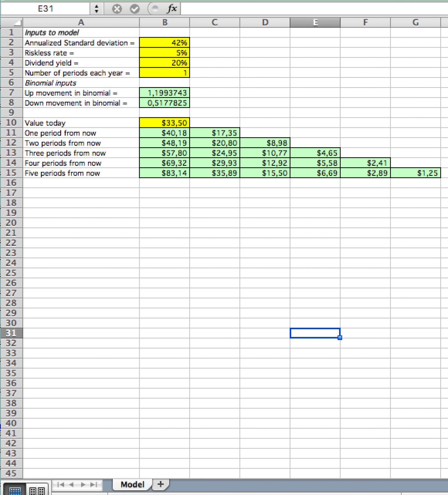Click 'Value today' label cell
This screenshot has height=495, width=448.
(x=81, y=123)
